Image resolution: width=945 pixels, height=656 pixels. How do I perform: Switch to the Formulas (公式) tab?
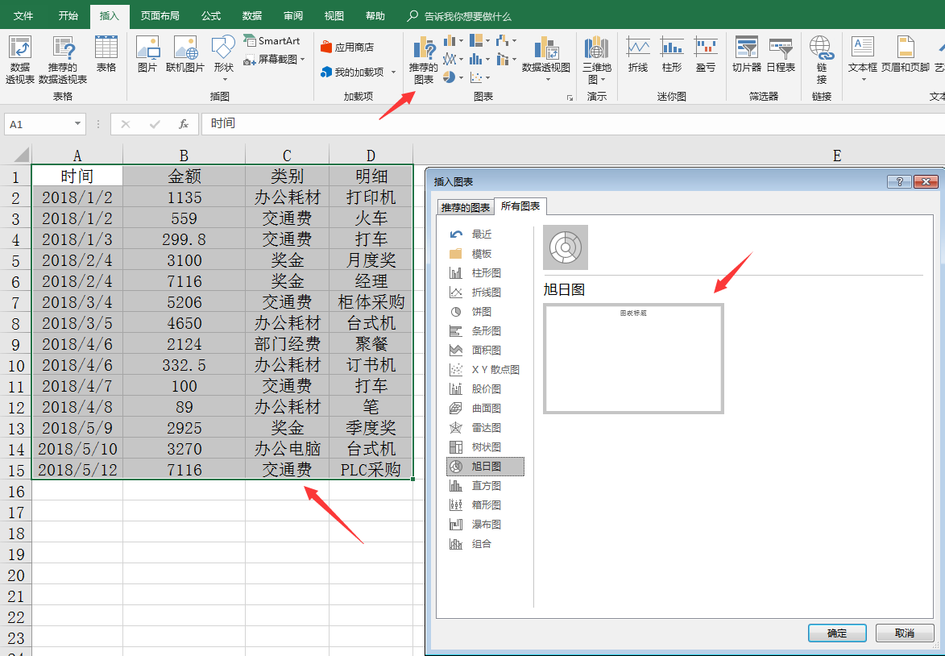pyautogui.click(x=211, y=15)
